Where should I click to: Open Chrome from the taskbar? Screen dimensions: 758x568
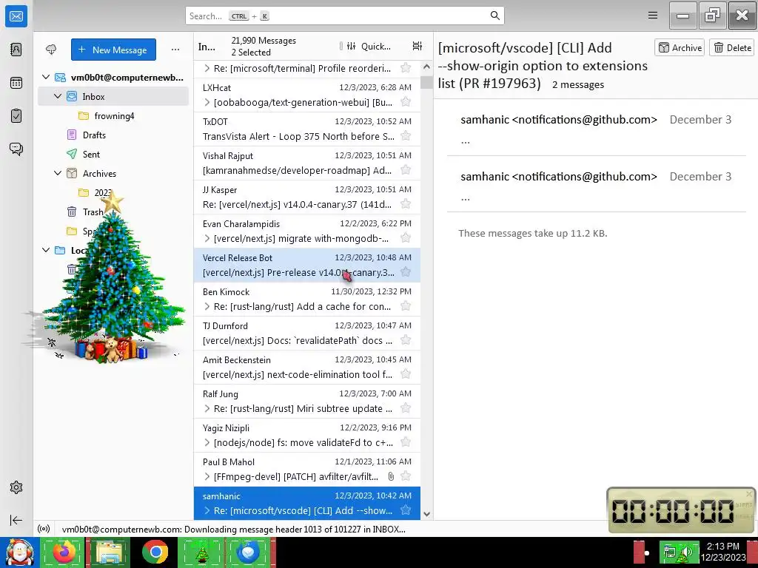pyautogui.click(x=155, y=552)
